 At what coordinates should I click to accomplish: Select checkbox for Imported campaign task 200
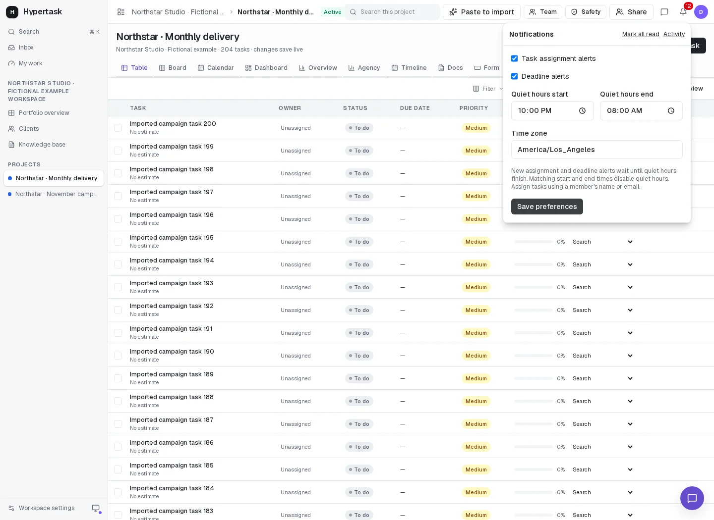118,128
